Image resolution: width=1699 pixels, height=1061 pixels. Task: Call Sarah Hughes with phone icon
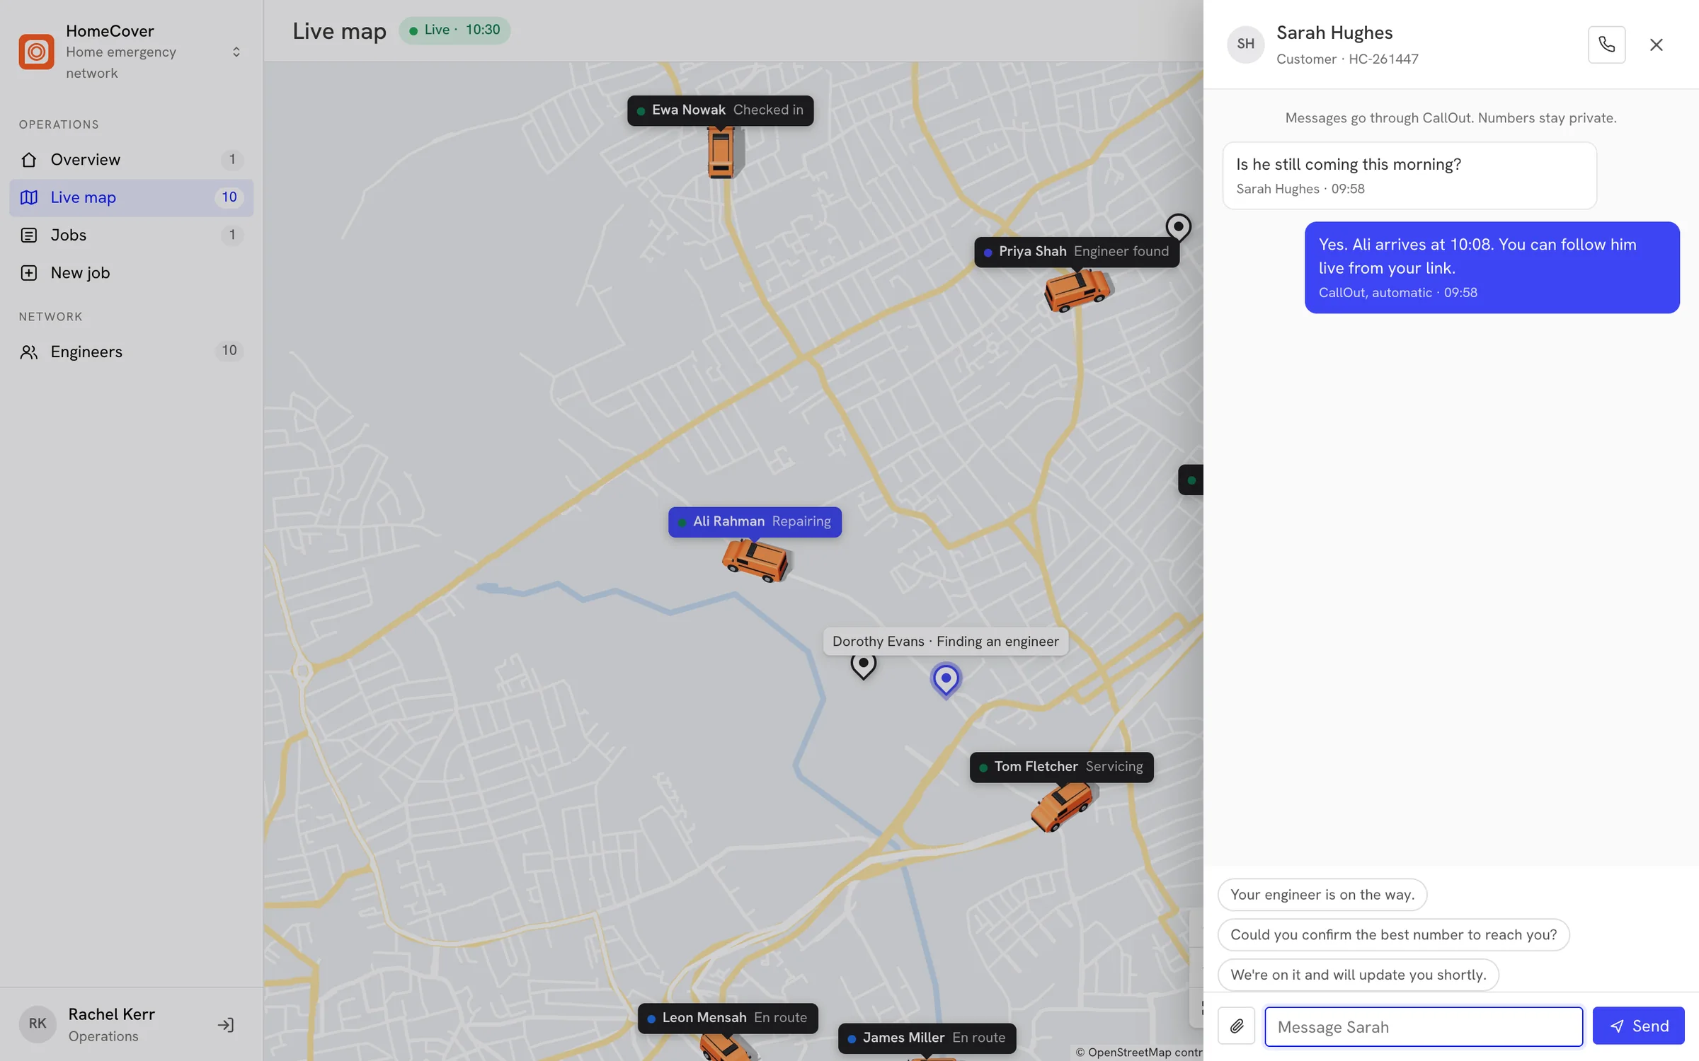tap(1606, 45)
